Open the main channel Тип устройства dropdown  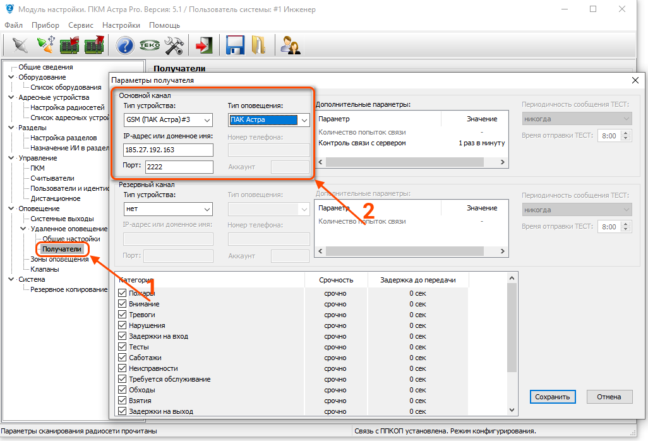[x=168, y=119]
